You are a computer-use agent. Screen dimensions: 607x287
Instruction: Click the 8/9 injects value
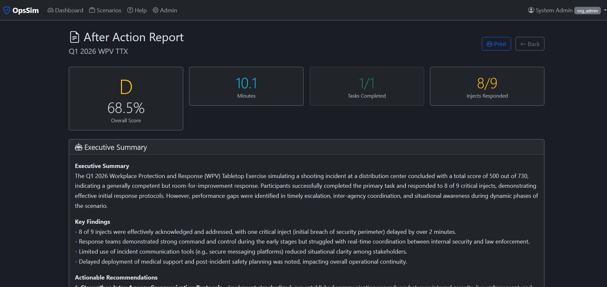(x=487, y=83)
